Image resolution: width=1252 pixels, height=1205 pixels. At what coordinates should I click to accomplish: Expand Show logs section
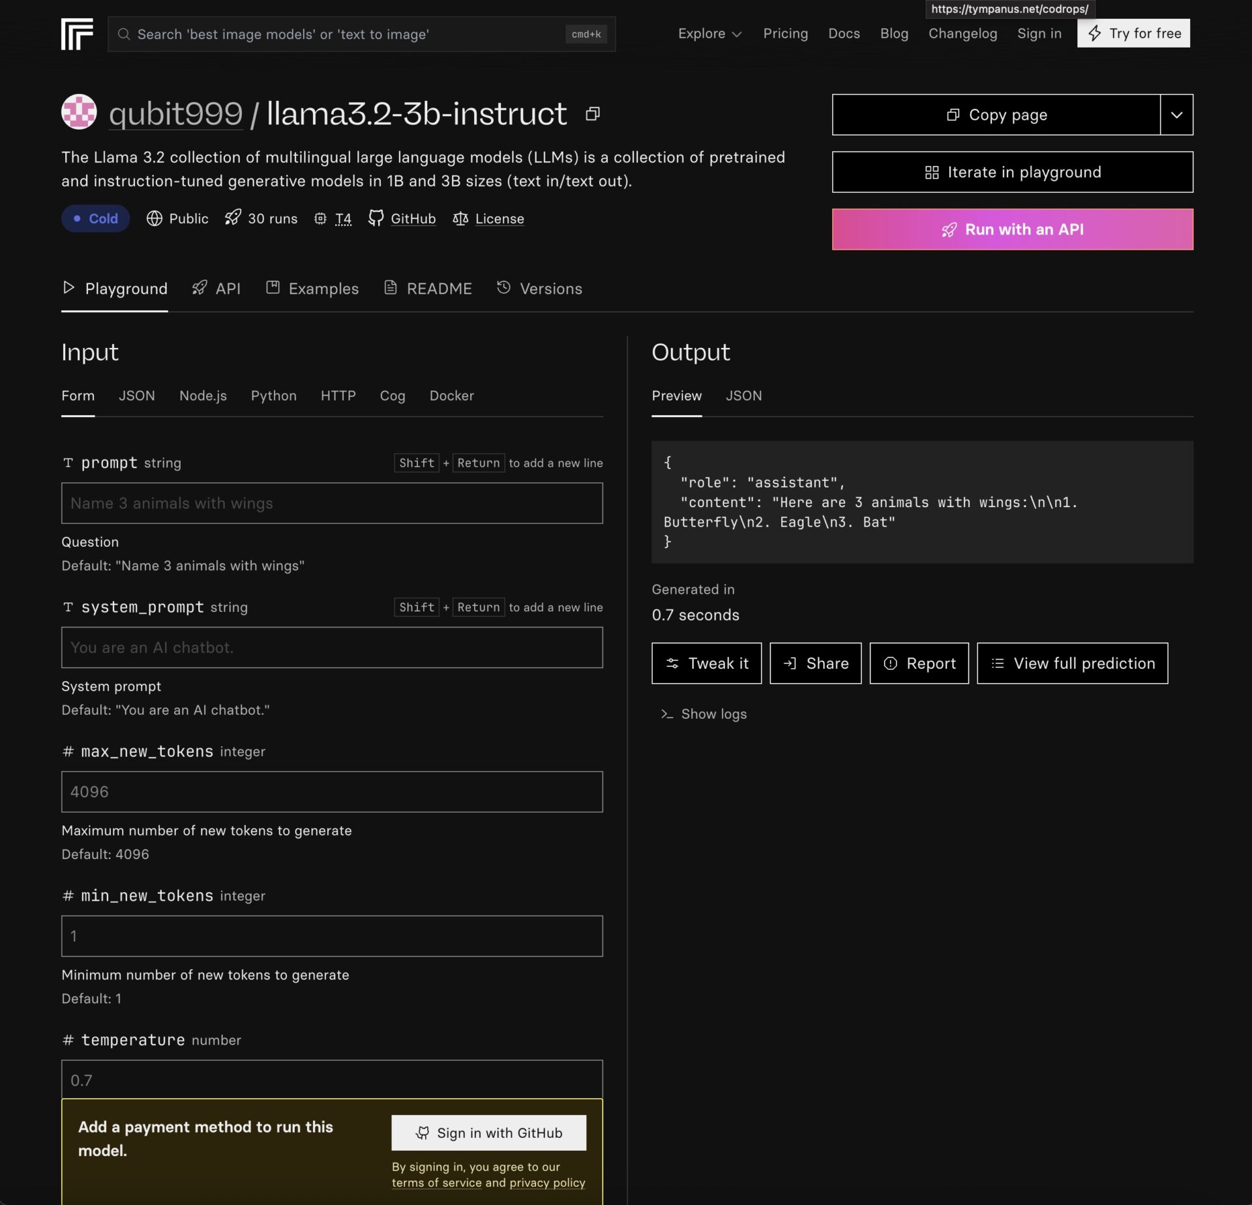[x=704, y=714]
